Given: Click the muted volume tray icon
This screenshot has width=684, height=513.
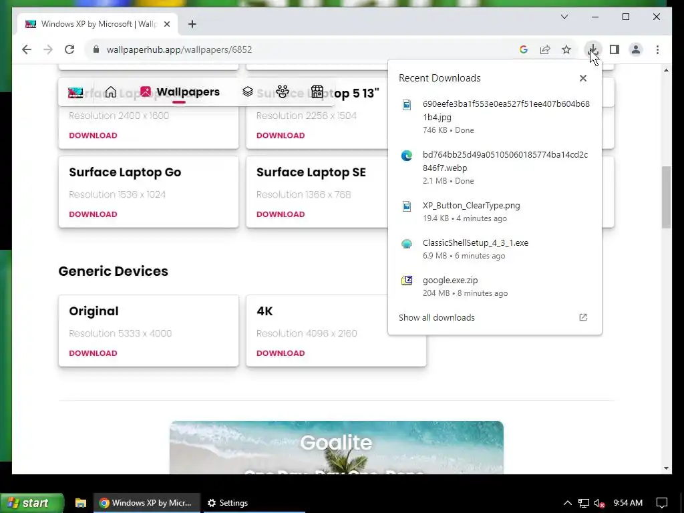Looking at the screenshot, I should [599, 503].
